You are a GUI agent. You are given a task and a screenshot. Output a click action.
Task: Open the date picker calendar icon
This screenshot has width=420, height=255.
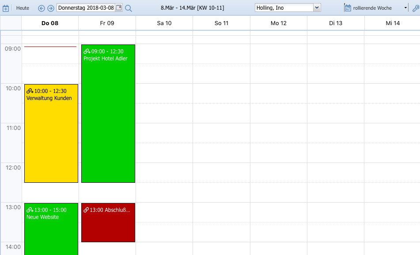tap(119, 8)
